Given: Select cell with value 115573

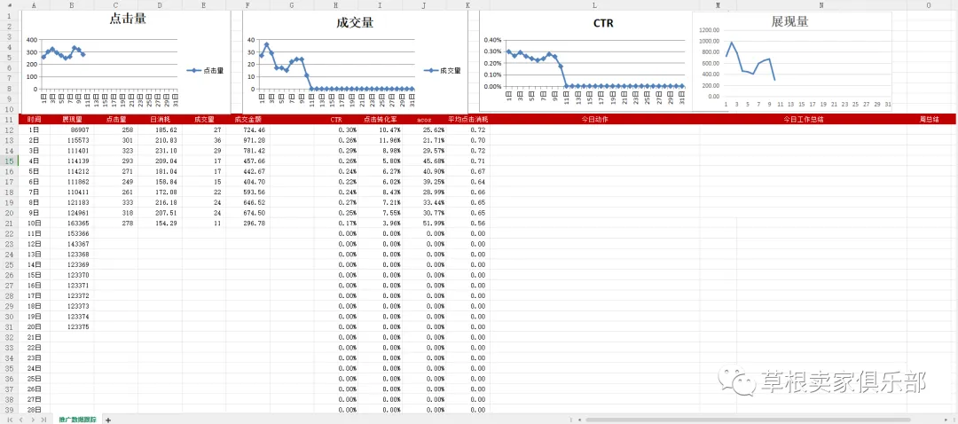Looking at the screenshot, I should pos(72,140).
